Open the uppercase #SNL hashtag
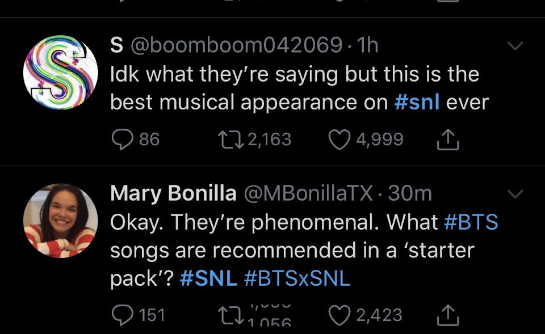The width and height of the screenshot is (545, 334). point(208,278)
